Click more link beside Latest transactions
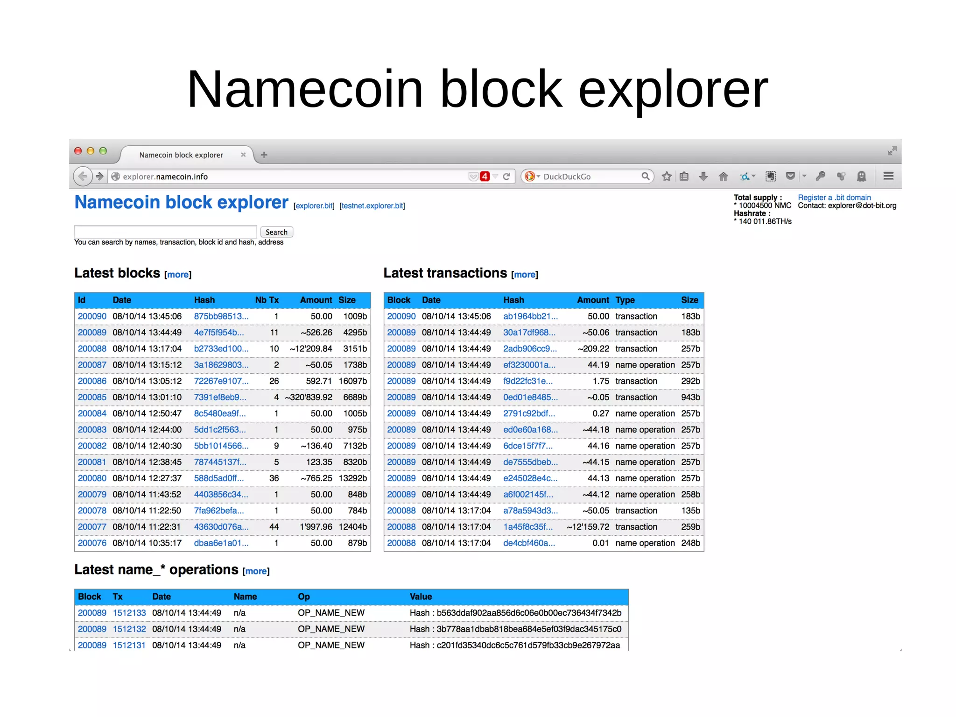The width and height of the screenshot is (956, 717). pyautogui.click(x=525, y=275)
